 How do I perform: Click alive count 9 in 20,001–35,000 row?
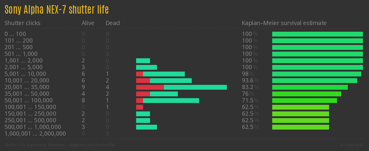[83, 87]
